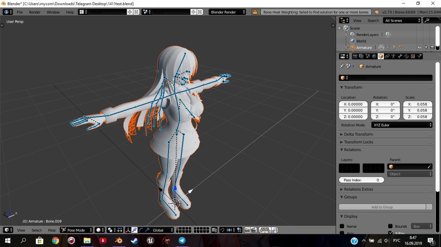The image size is (441, 247).
Task: Click the Blender logo in info header
Action: pos(376,12)
